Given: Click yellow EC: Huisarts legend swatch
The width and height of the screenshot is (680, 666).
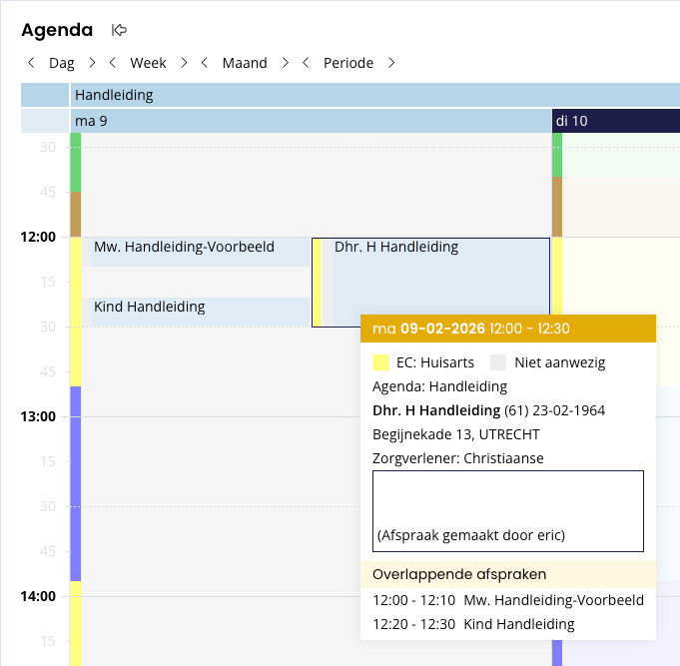Looking at the screenshot, I should point(380,362).
